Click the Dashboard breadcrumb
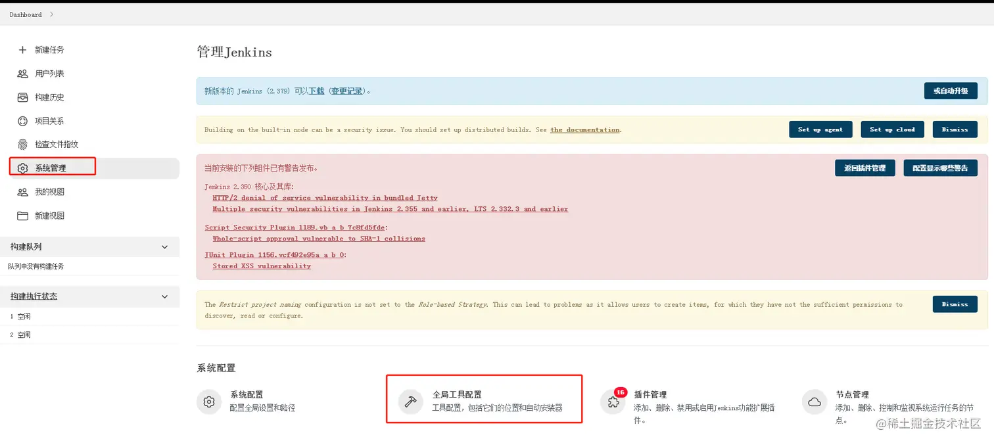This screenshot has width=994, height=443. pyautogui.click(x=26, y=14)
